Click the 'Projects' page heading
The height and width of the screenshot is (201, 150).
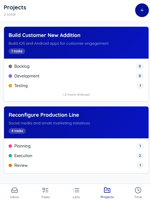(15, 7)
